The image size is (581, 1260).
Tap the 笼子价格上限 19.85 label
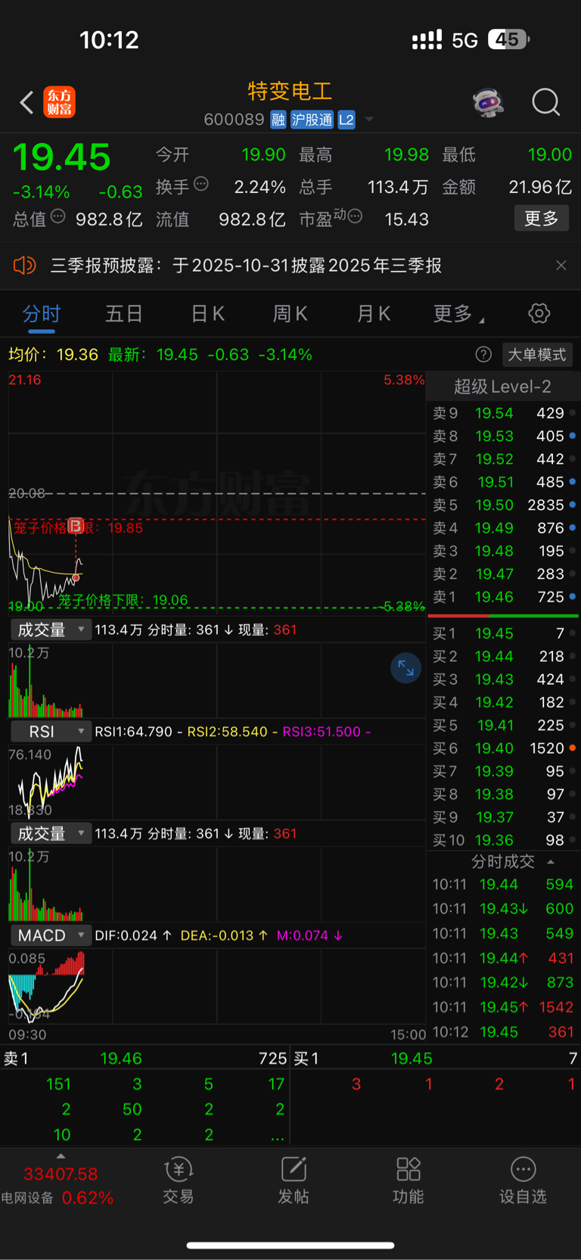79,527
